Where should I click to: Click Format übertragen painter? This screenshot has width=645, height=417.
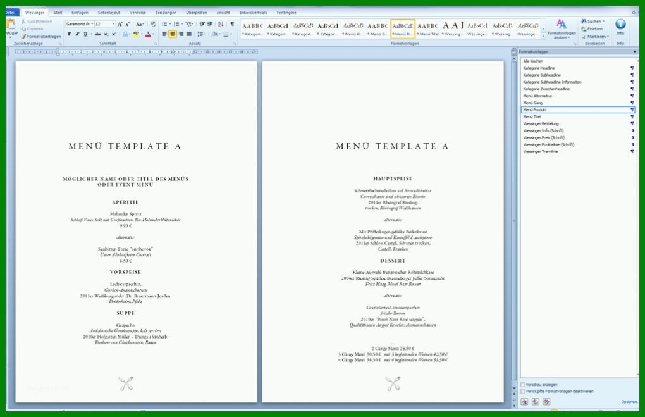coord(41,37)
